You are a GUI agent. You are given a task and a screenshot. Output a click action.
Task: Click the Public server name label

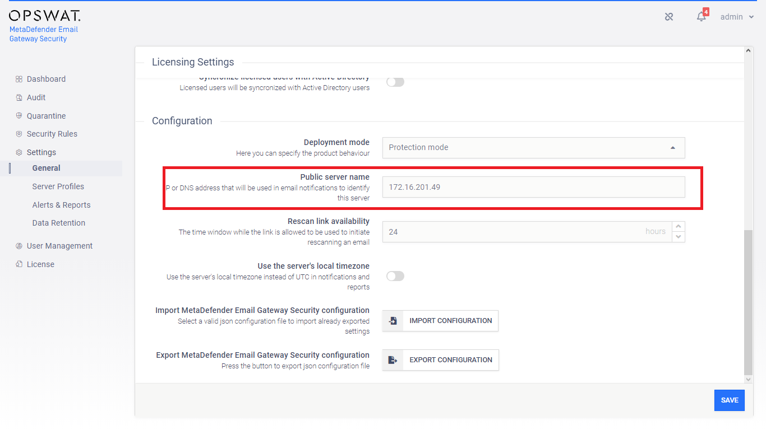click(x=335, y=177)
